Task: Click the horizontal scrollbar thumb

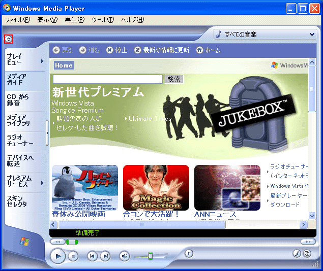Action: point(142,225)
